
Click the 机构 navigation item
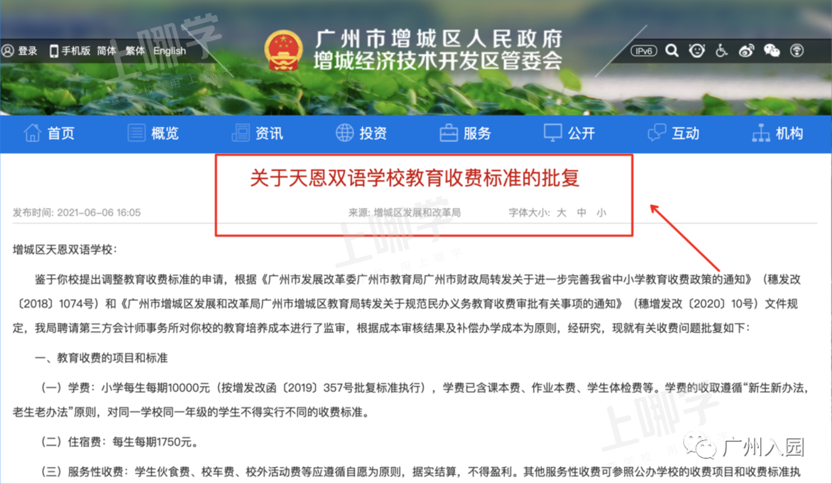(777, 133)
